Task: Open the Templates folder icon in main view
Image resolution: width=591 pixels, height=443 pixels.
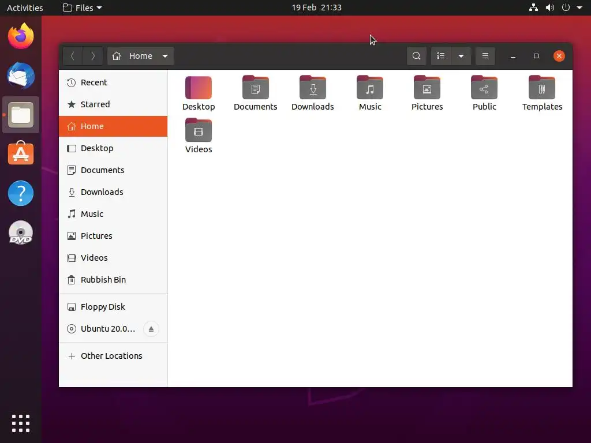Action: [542, 88]
